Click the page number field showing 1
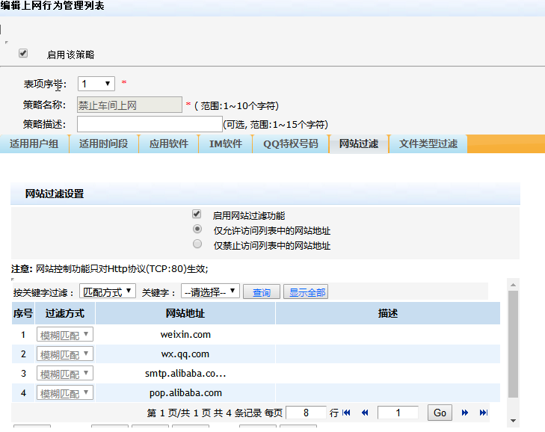The width and height of the screenshot is (545, 432). pyautogui.click(x=398, y=413)
